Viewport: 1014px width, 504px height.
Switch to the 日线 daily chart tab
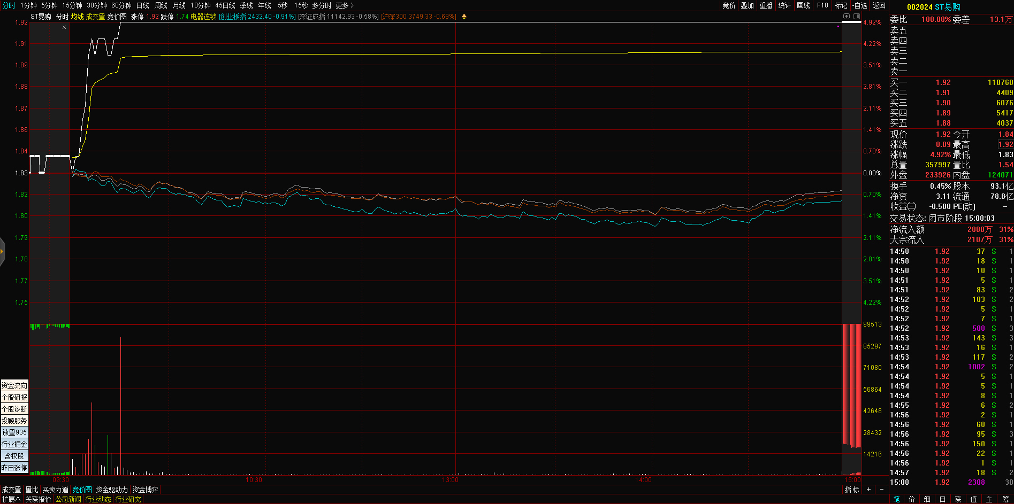point(142,5)
